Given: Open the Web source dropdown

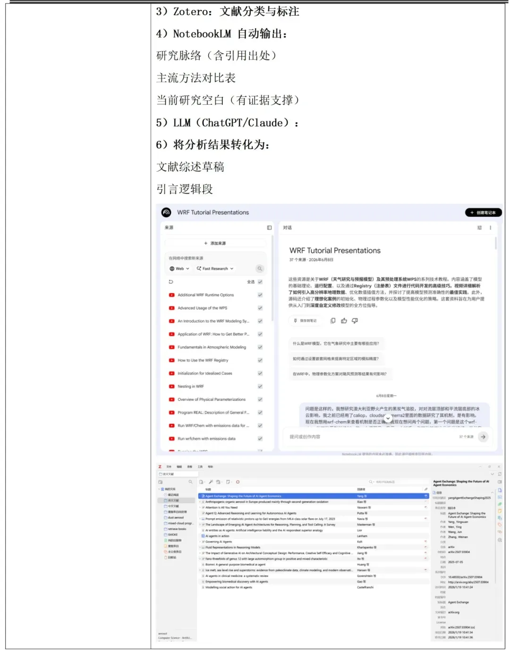Looking at the screenshot, I should click(x=179, y=269).
